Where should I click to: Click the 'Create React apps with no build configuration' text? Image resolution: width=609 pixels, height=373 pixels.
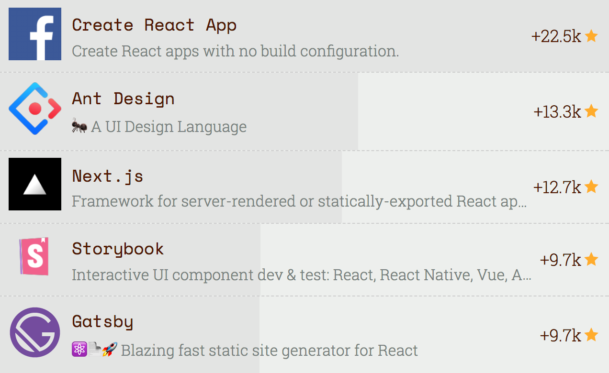pos(235,51)
